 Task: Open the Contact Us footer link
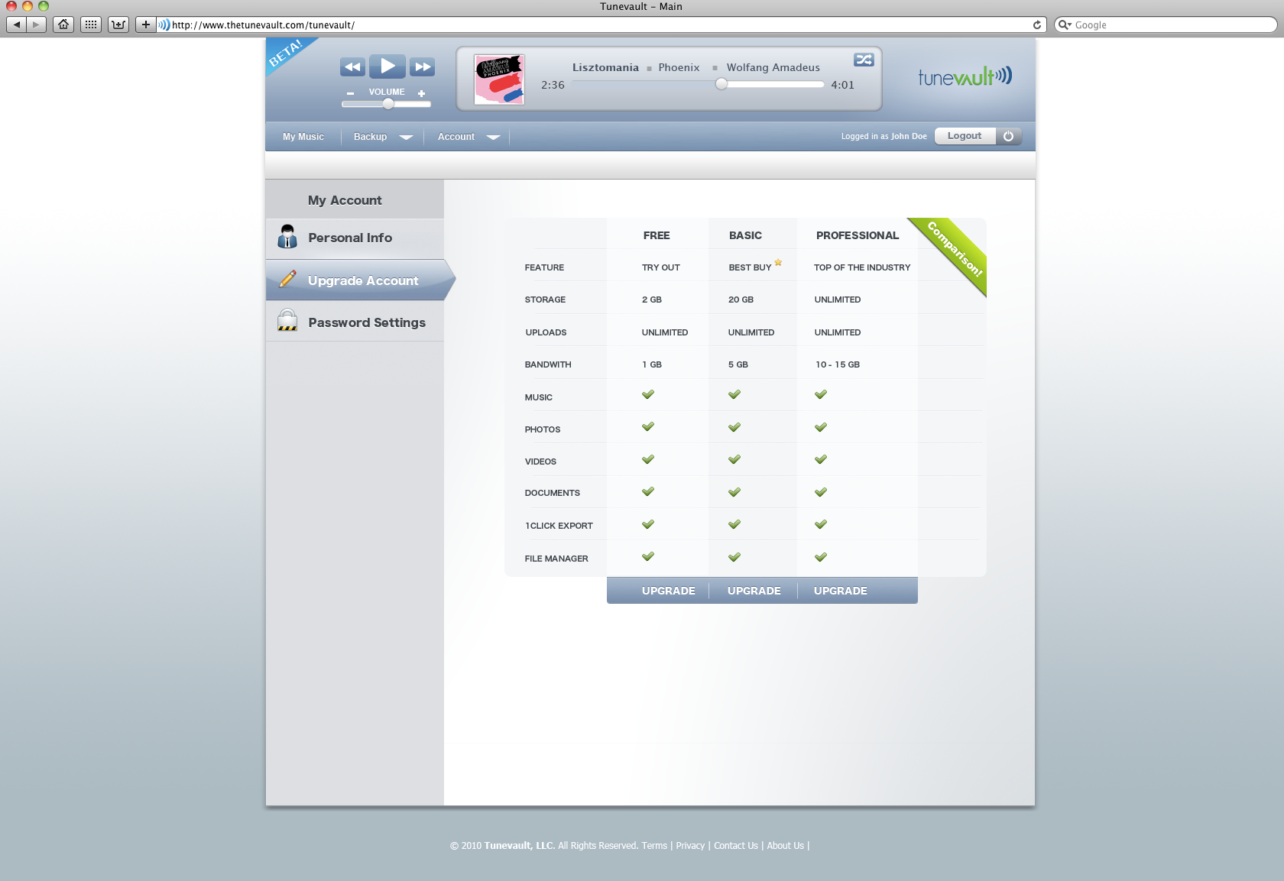[x=736, y=846]
